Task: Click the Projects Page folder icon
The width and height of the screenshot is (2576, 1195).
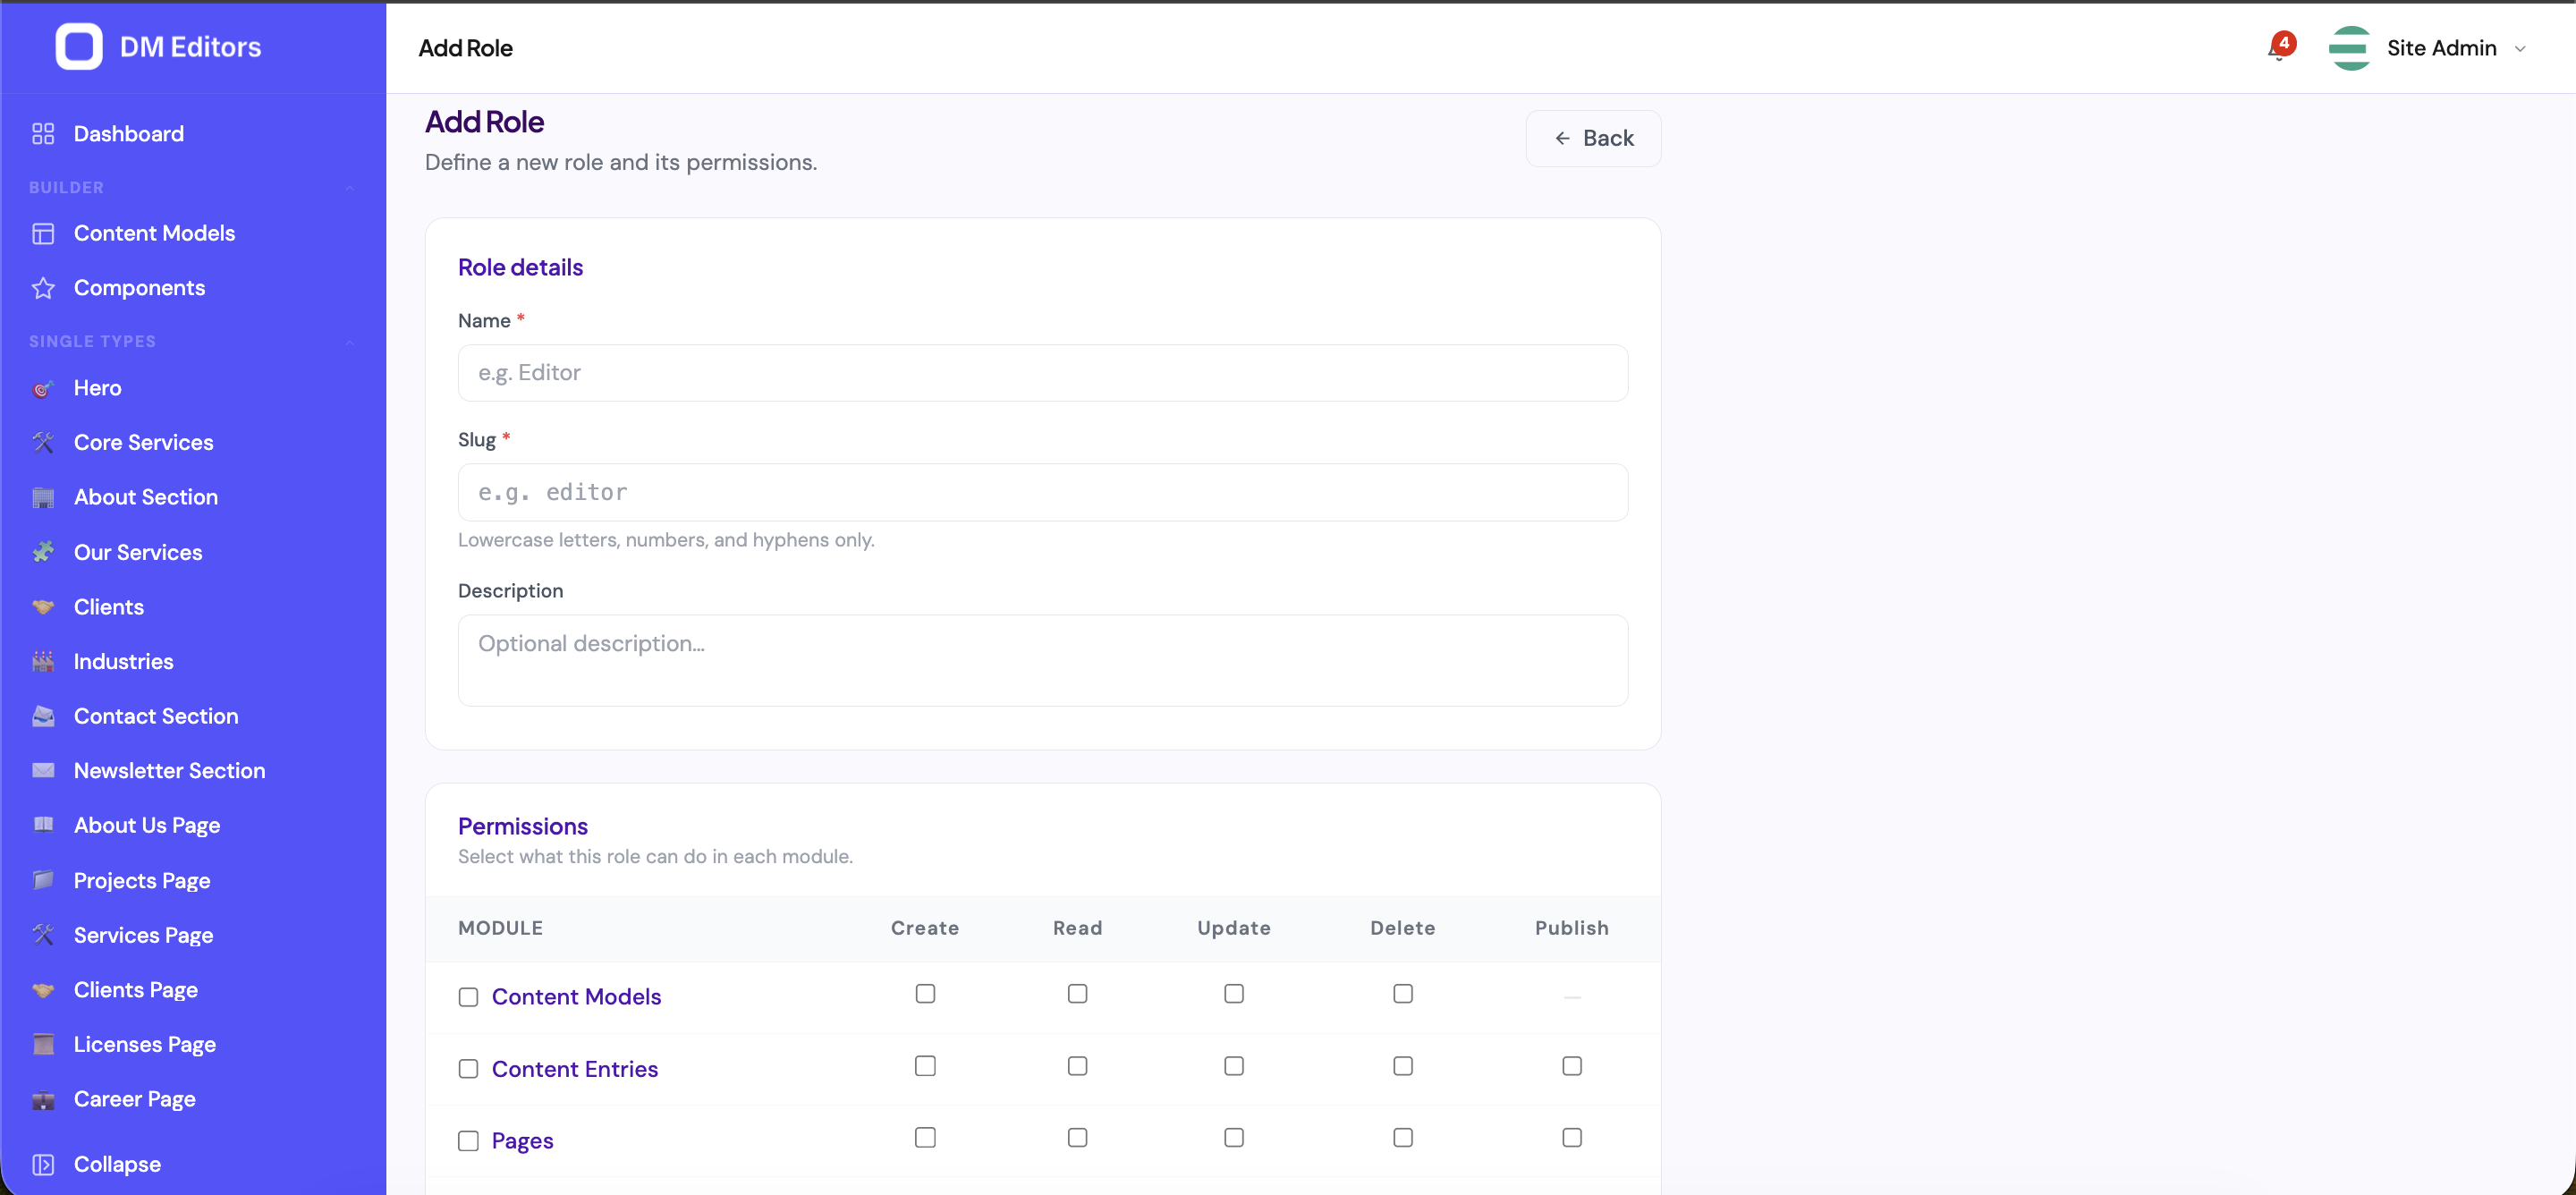Action: [x=43, y=880]
